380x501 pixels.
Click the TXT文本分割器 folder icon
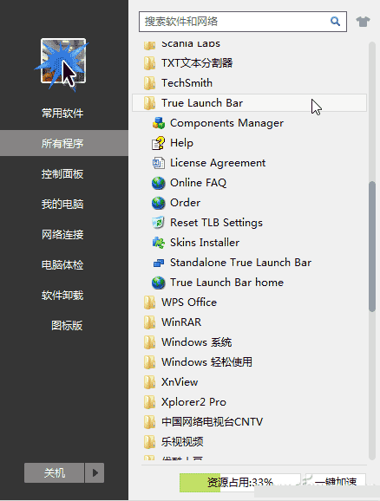click(149, 63)
